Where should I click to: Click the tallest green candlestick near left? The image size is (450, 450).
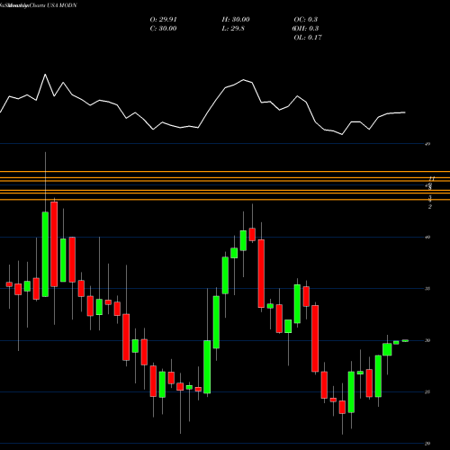coord(45,255)
